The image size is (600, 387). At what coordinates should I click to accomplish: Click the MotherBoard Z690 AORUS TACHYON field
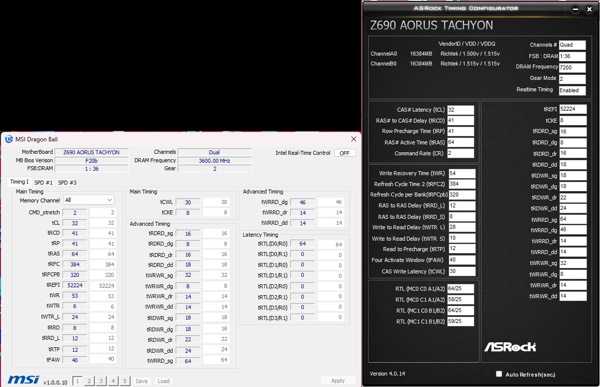pyautogui.click(x=91, y=152)
